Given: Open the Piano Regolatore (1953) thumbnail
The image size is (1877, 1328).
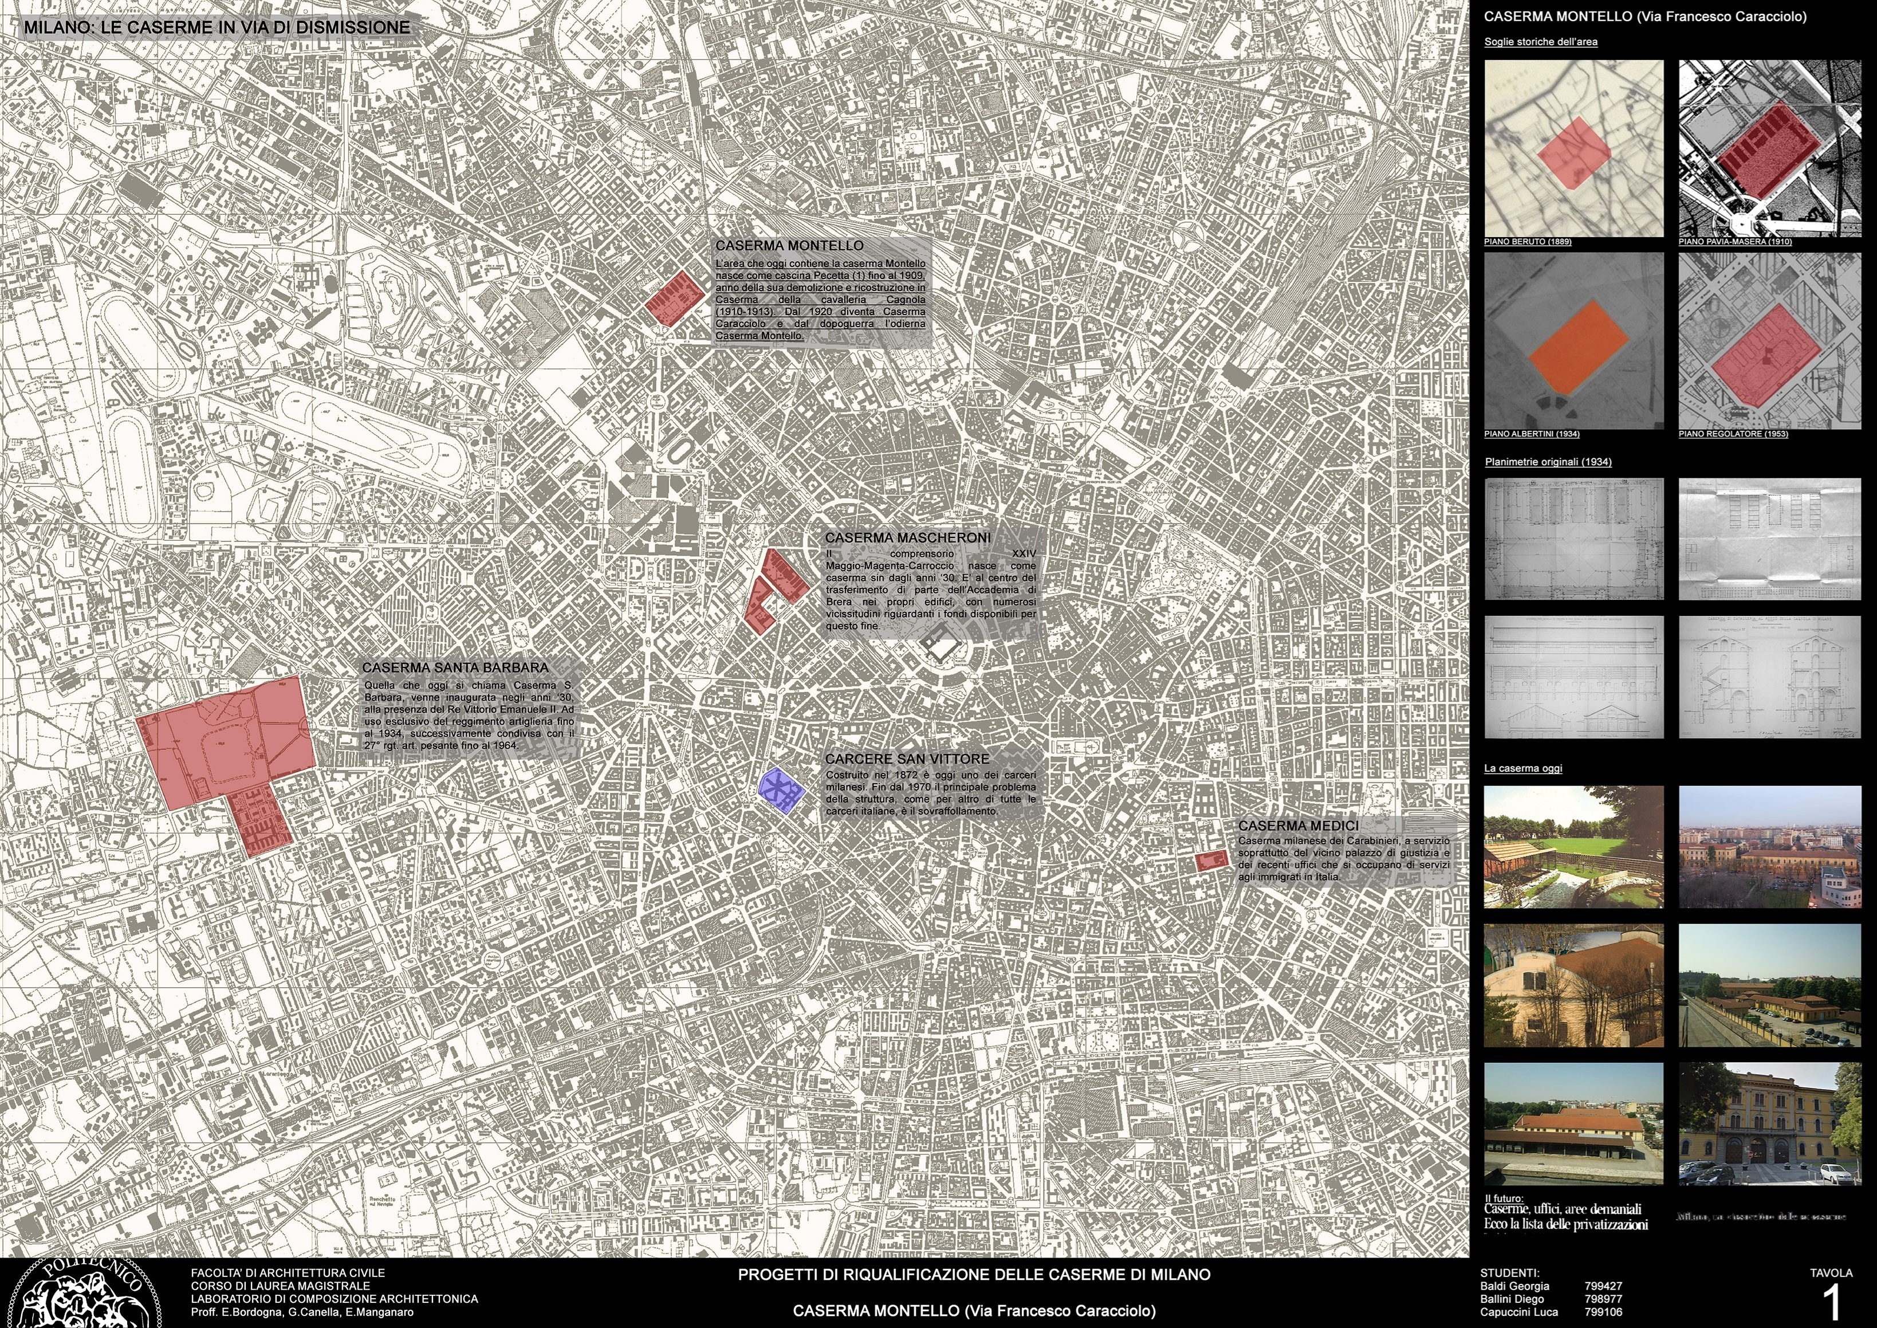Looking at the screenshot, I should tap(1769, 340).
